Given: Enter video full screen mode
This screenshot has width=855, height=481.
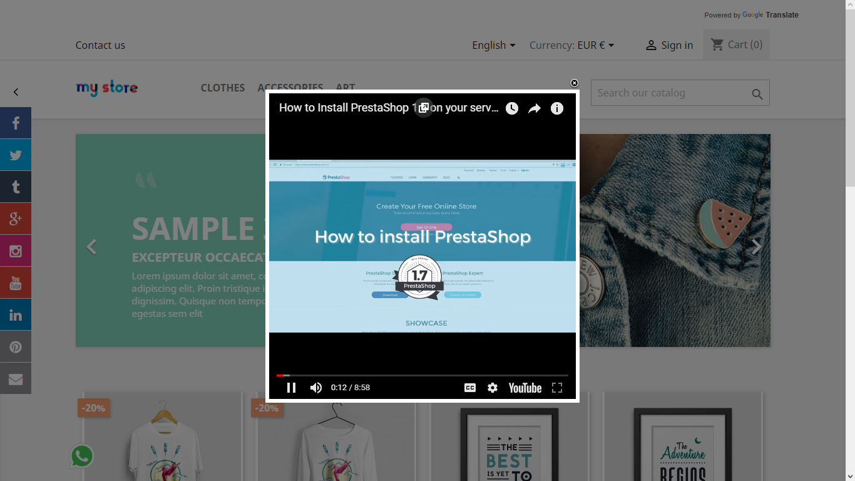Looking at the screenshot, I should (x=557, y=388).
